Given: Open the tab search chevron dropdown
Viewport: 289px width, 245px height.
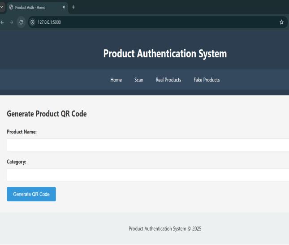Looking at the screenshot, I should click(x=2, y=7).
